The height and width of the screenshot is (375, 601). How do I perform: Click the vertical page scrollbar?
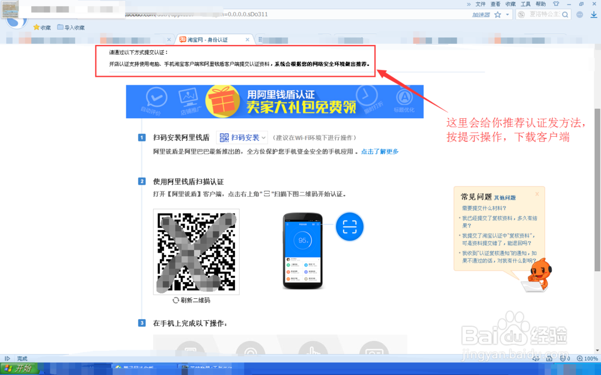(597, 190)
